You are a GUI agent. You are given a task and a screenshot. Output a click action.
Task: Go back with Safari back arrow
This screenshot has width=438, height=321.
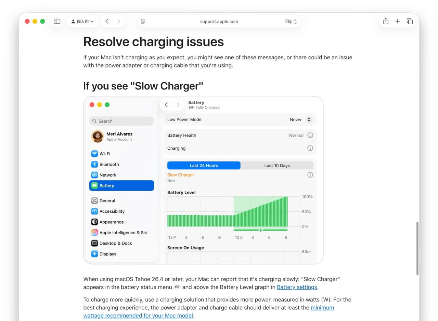107,21
